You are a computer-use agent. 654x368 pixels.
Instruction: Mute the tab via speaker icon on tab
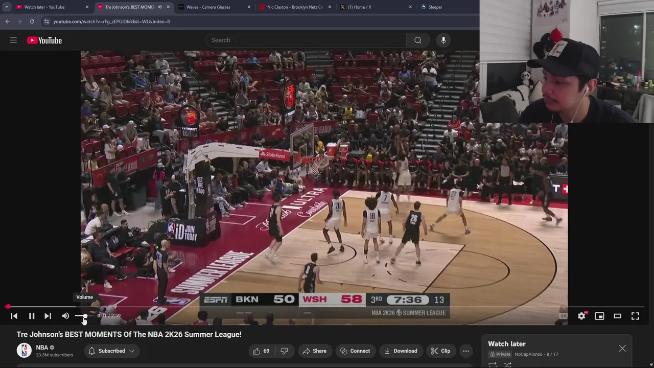pyautogui.click(x=160, y=7)
